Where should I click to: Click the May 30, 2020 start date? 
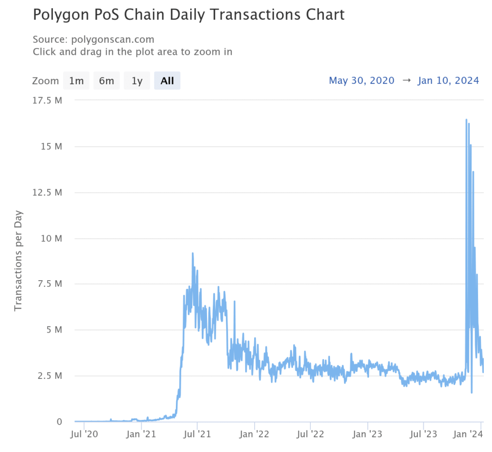tap(361, 80)
